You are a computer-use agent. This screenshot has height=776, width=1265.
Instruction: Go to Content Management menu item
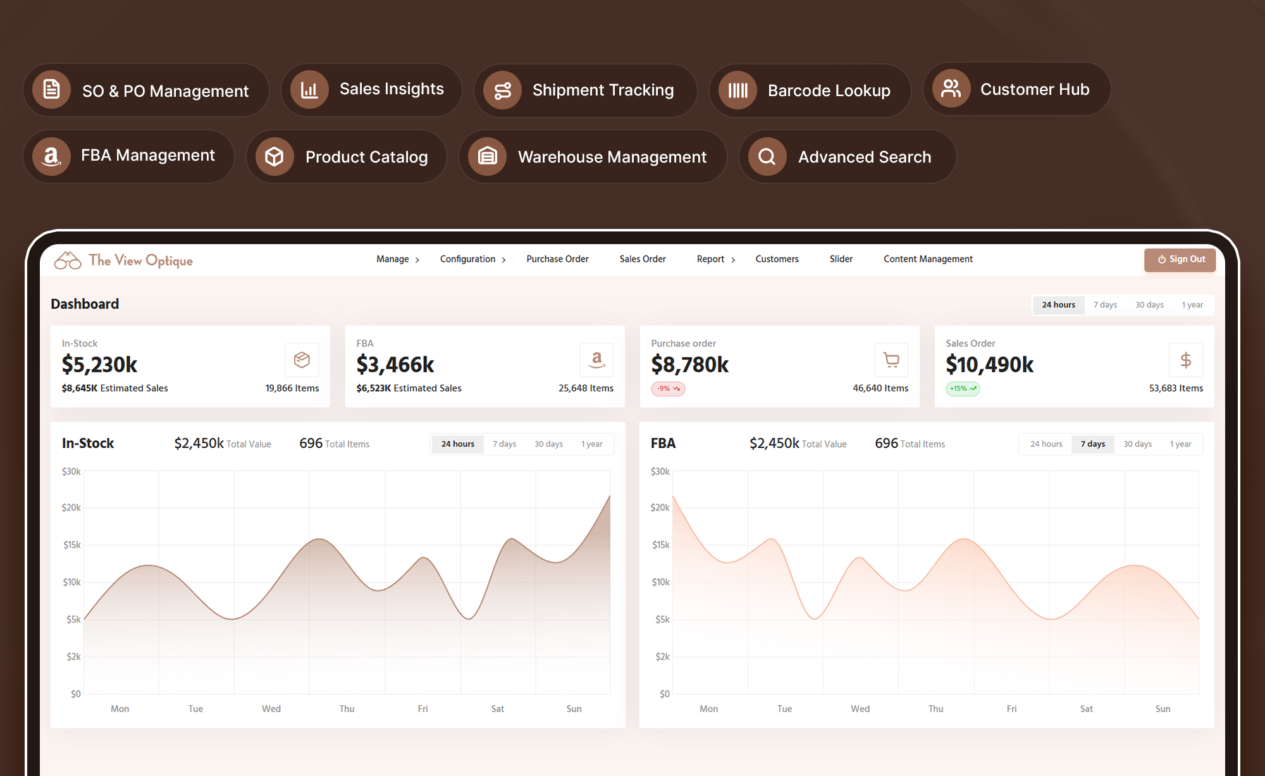(928, 259)
